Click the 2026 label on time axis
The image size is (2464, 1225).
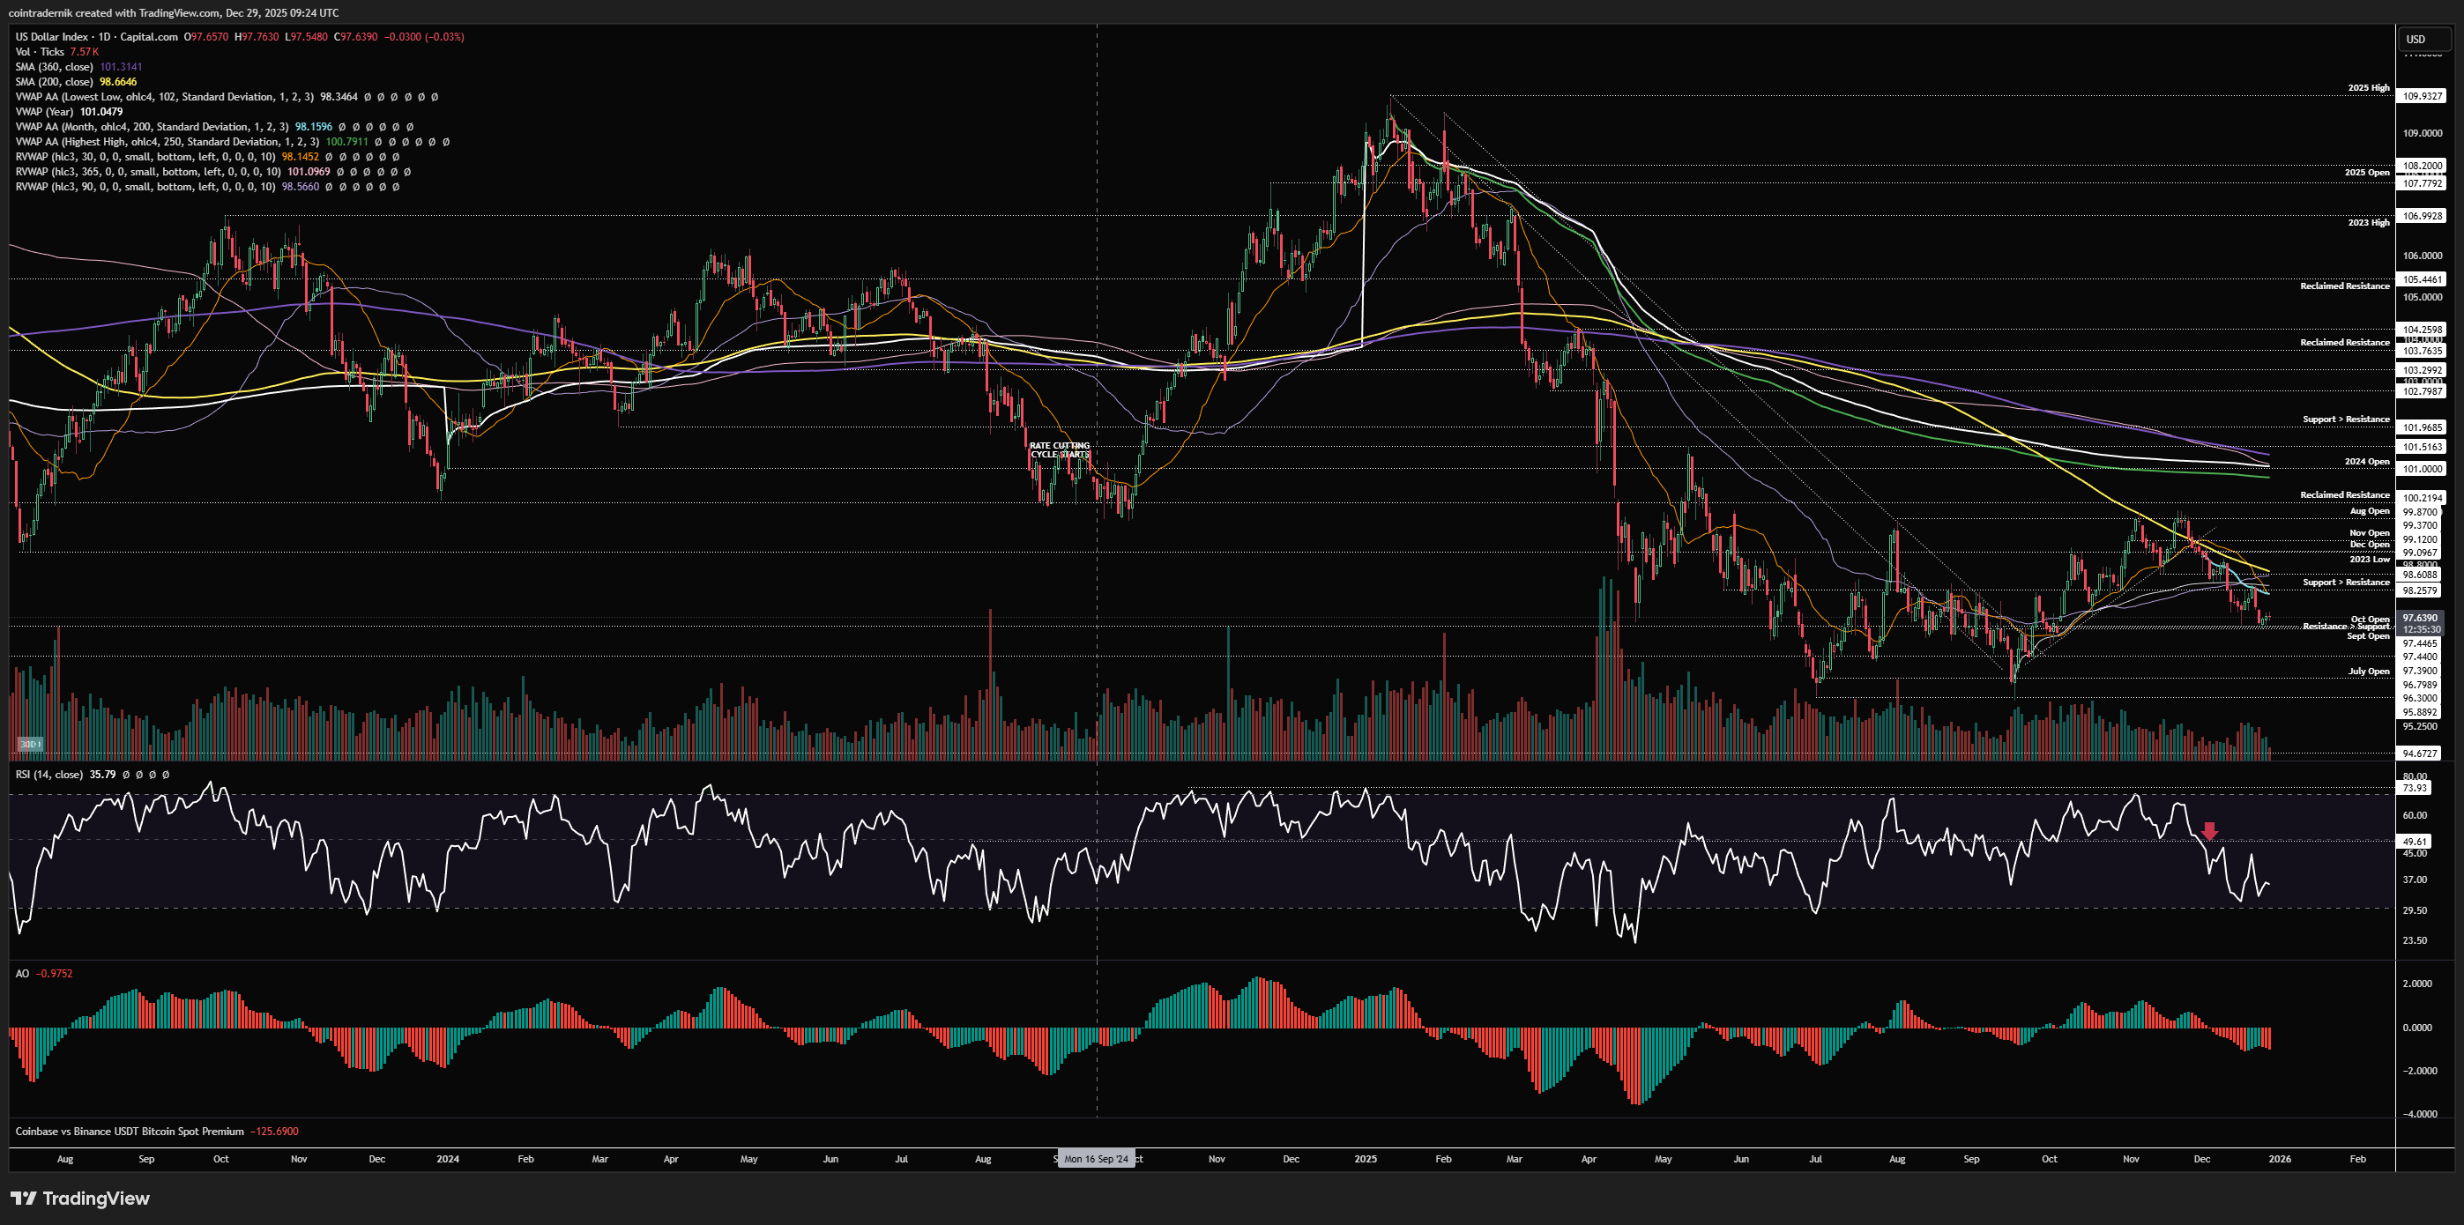point(2280,1159)
